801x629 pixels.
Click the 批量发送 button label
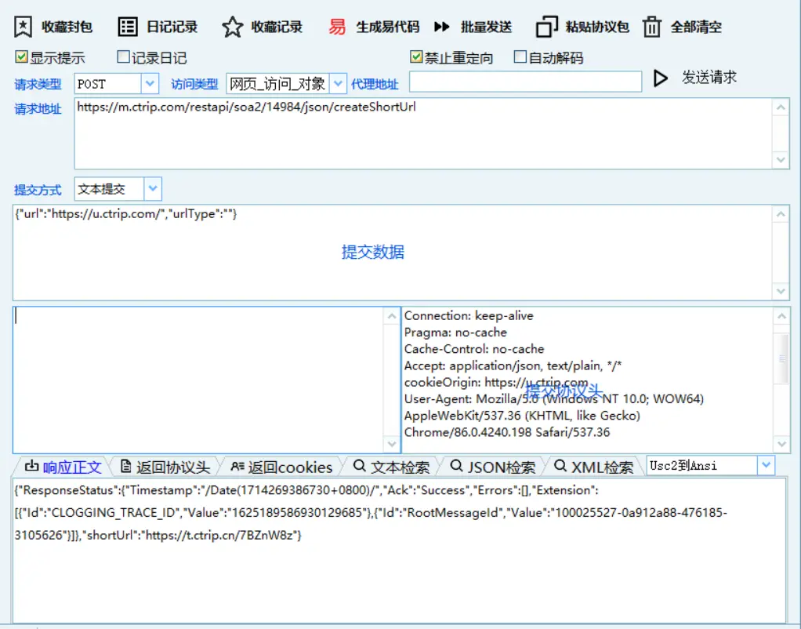click(x=486, y=27)
